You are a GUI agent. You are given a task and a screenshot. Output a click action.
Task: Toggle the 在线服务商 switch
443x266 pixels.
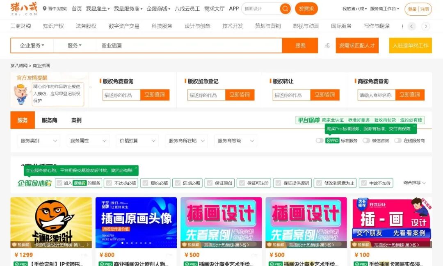398,140
